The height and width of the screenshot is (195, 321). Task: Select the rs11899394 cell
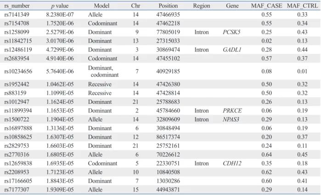click(18, 111)
